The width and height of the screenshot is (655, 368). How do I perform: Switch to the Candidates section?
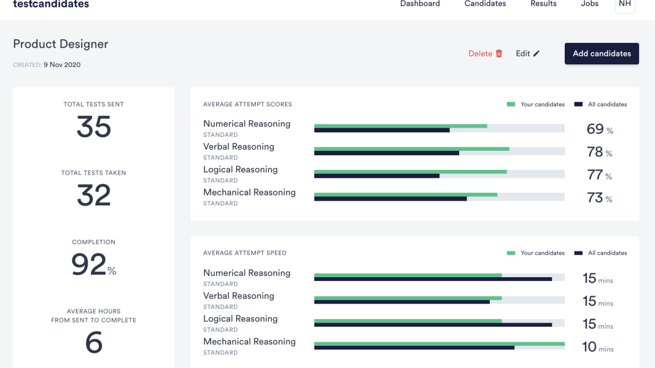click(x=485, y=4)
